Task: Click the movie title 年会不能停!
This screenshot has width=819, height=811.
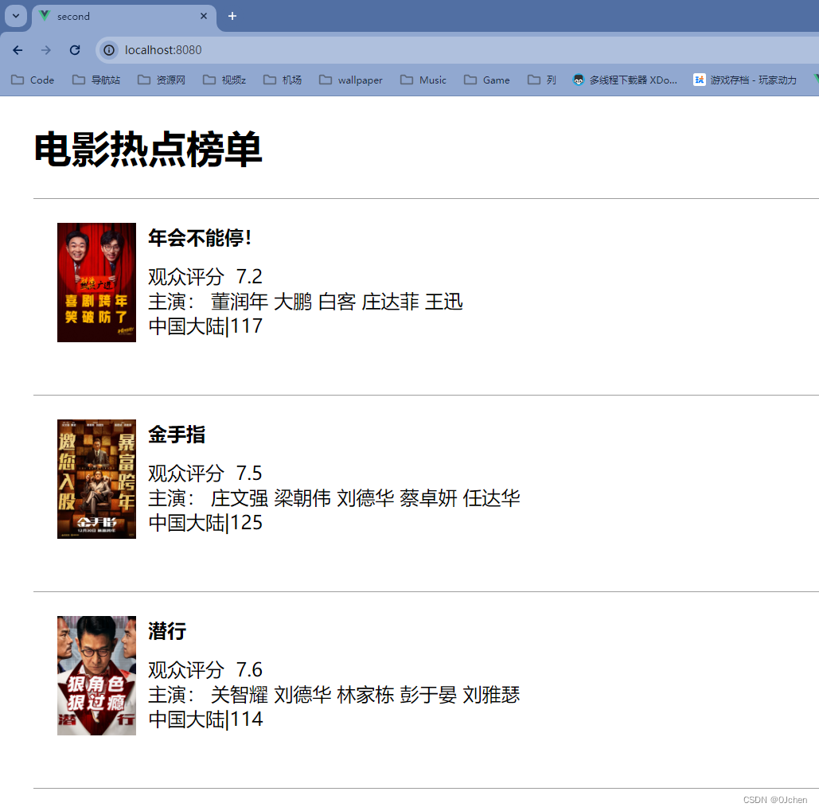Action: point(200,238)
